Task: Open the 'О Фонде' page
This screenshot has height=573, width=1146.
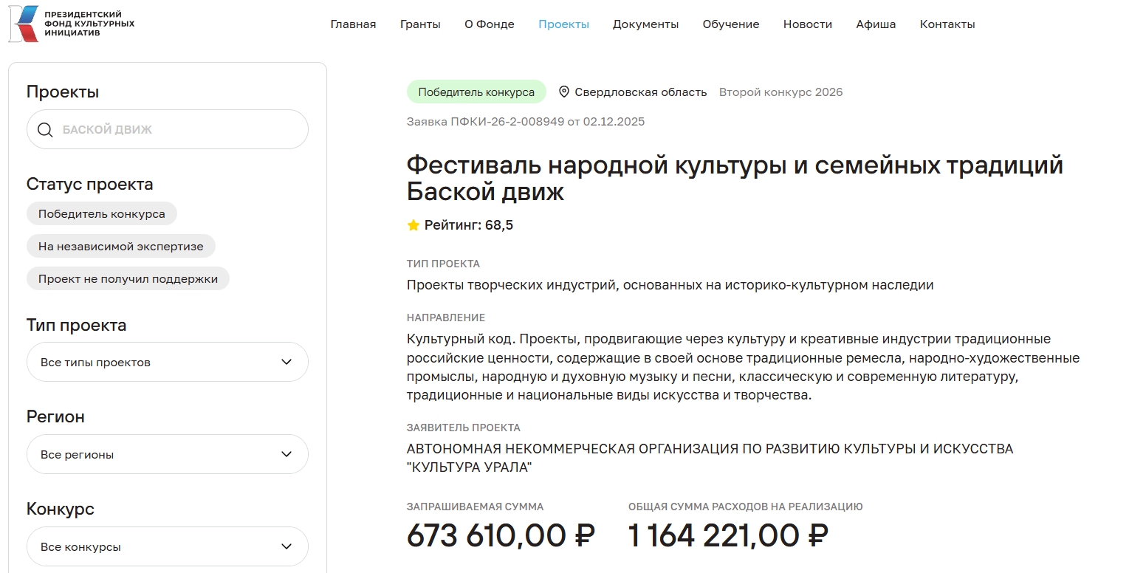Action: [x=489, y=24]
